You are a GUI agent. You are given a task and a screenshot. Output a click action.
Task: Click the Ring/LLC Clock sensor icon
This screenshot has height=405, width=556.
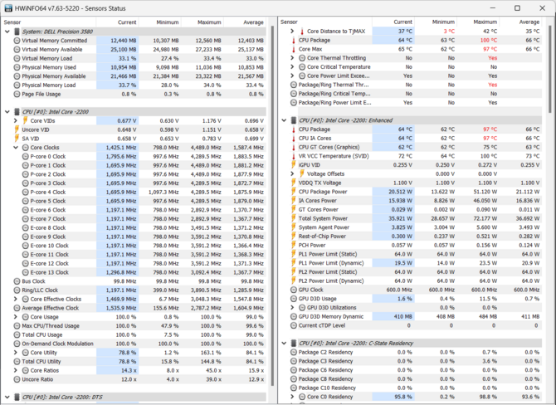pyautogui.click(x=17, y=290)
